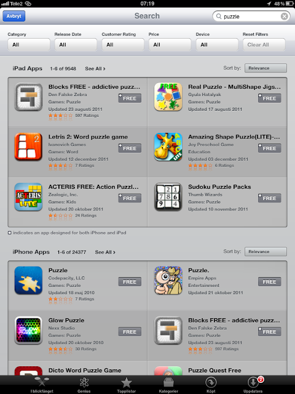
Task: Open the Price filter dropdown
Action: coord(170,45)
